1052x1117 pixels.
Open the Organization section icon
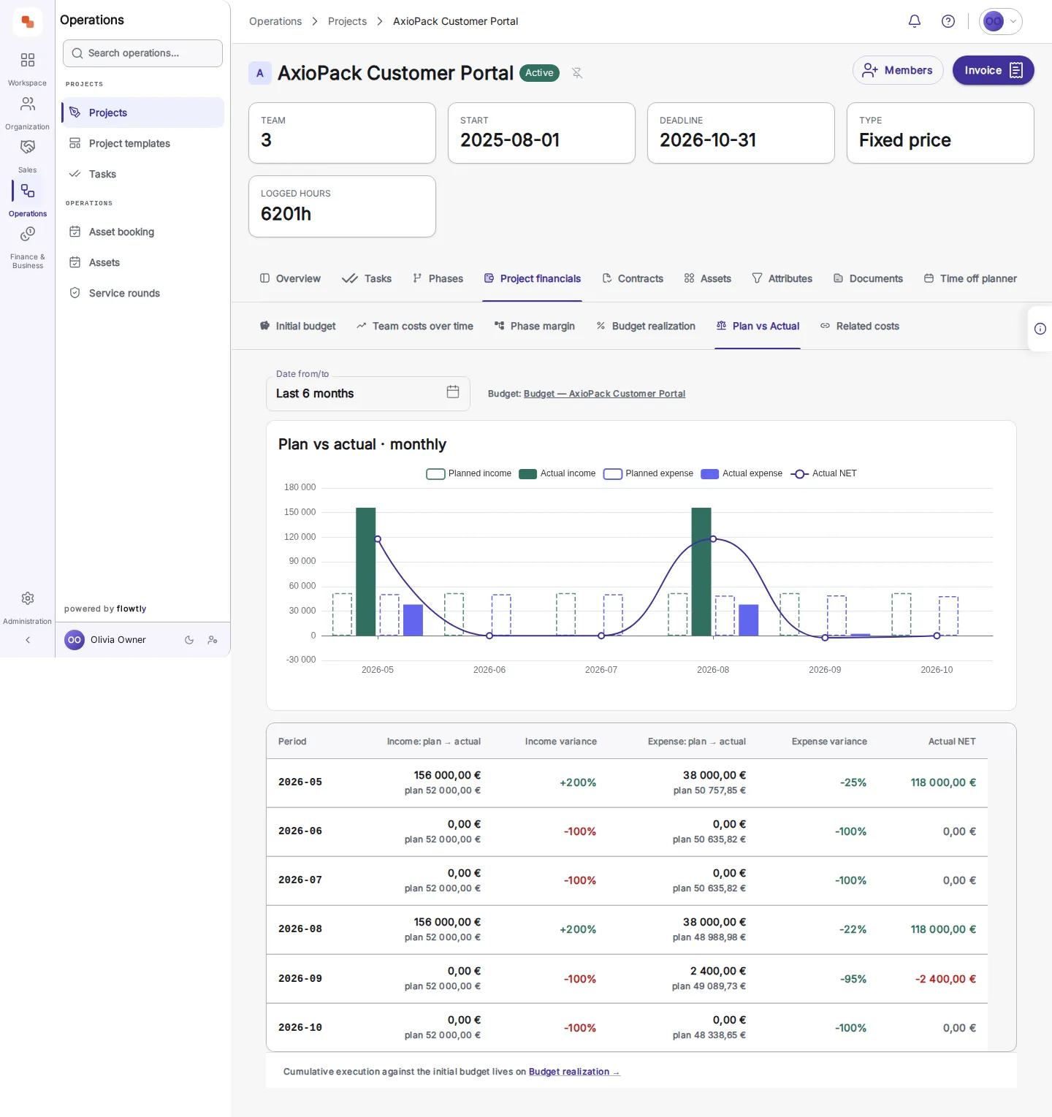point(28,104)
